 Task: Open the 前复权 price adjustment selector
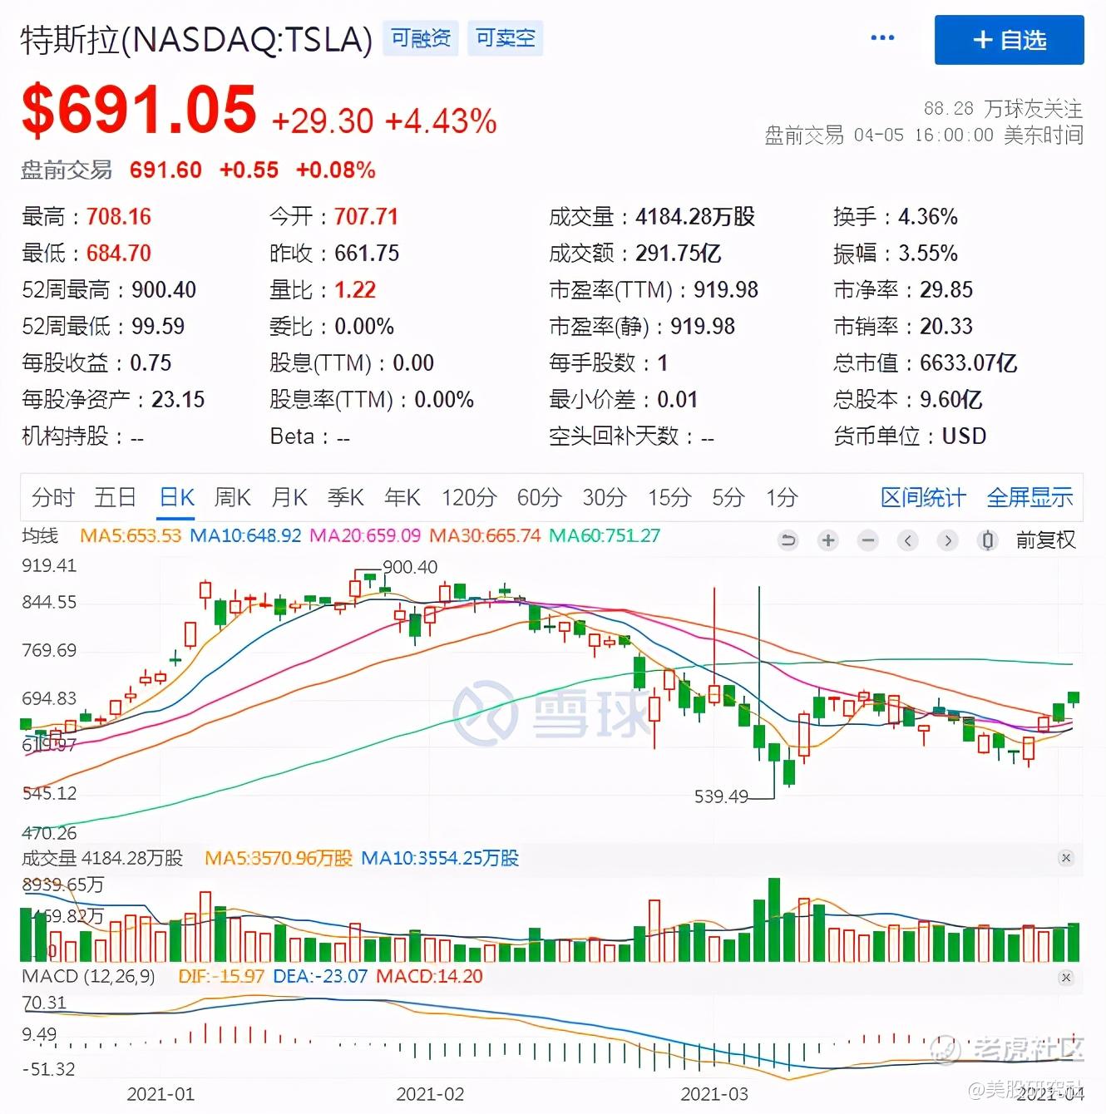pos(1045,540)
